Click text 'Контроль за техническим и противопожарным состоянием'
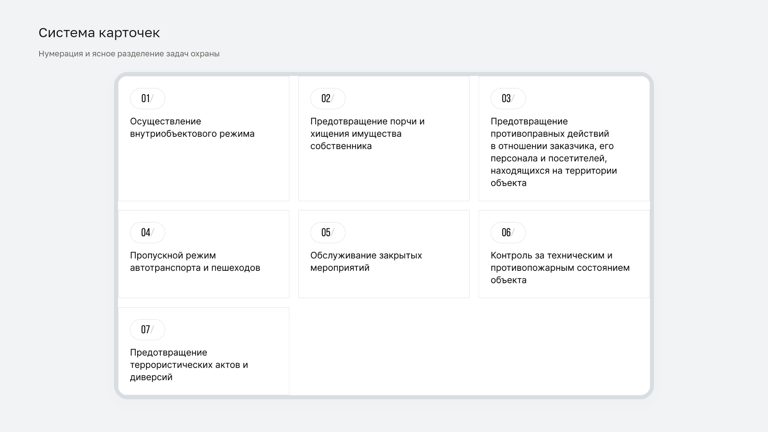Image resolution: width=768 pixels, height=432 pixels. pos(560,262)
